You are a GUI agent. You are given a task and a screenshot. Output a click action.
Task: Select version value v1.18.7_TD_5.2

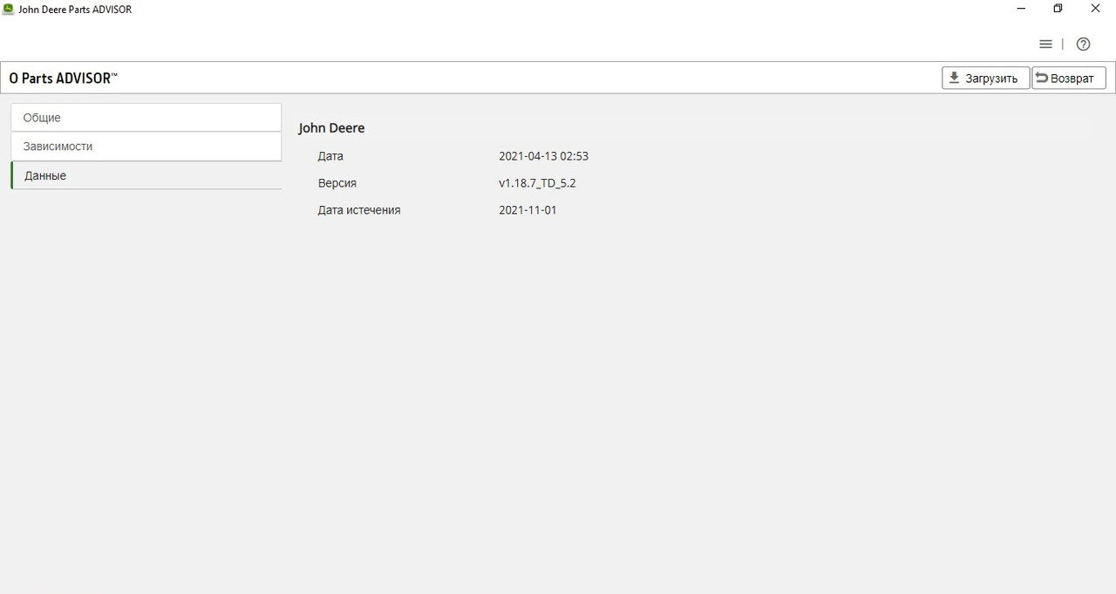click(x=537, y=183)
